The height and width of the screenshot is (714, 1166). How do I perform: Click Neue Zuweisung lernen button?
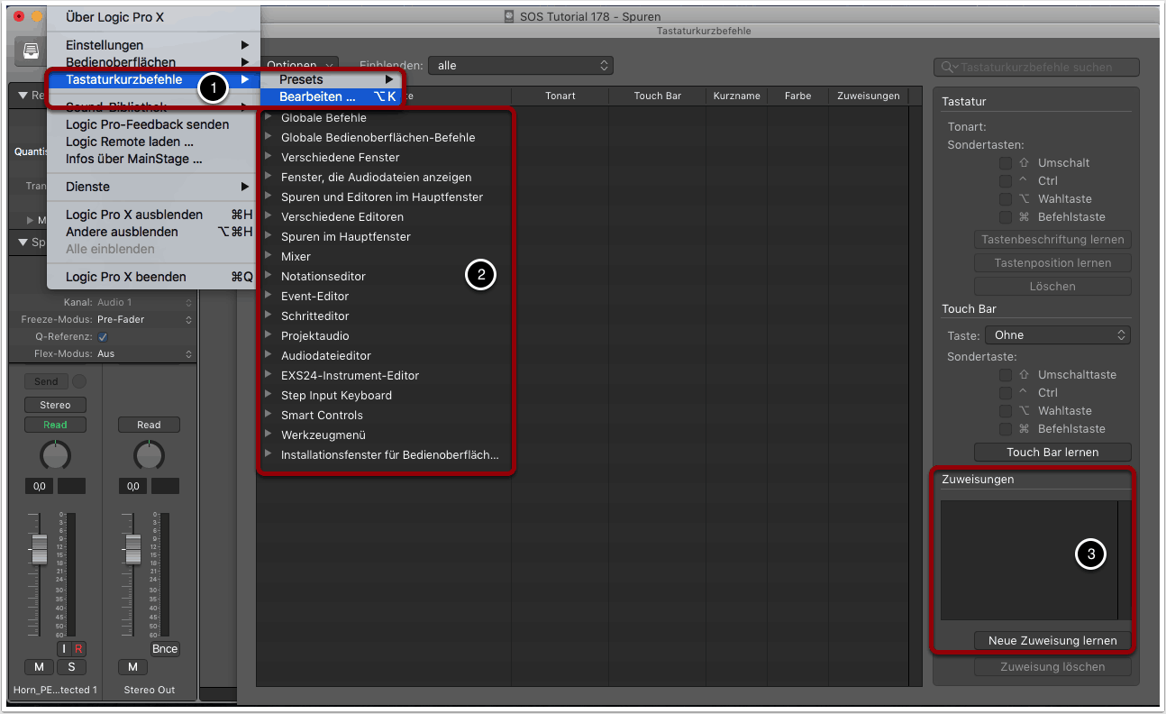coord(1052,641)
